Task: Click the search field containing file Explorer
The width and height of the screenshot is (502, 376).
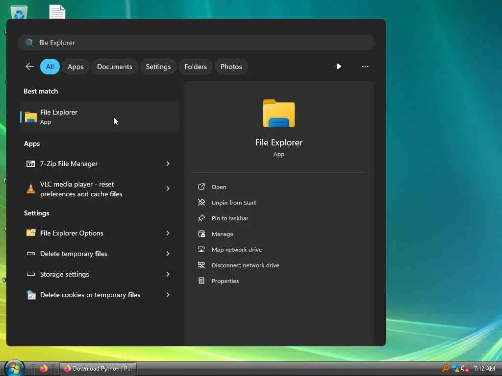Action: 196,43
